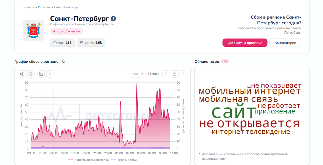This screenshot has width=323, height=165.
Task: Open the Комментарии section
Action: (x=285, y=43)
